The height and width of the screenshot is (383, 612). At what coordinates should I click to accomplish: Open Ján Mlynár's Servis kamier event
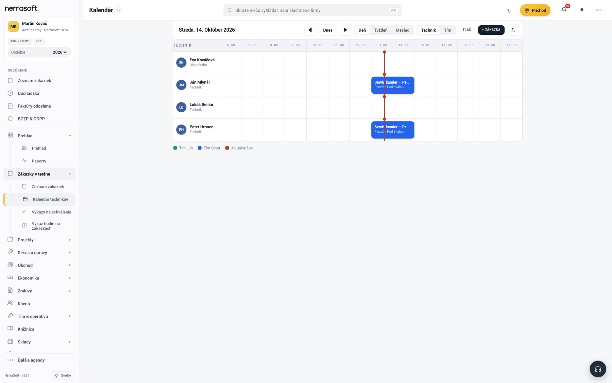(393, 85)
